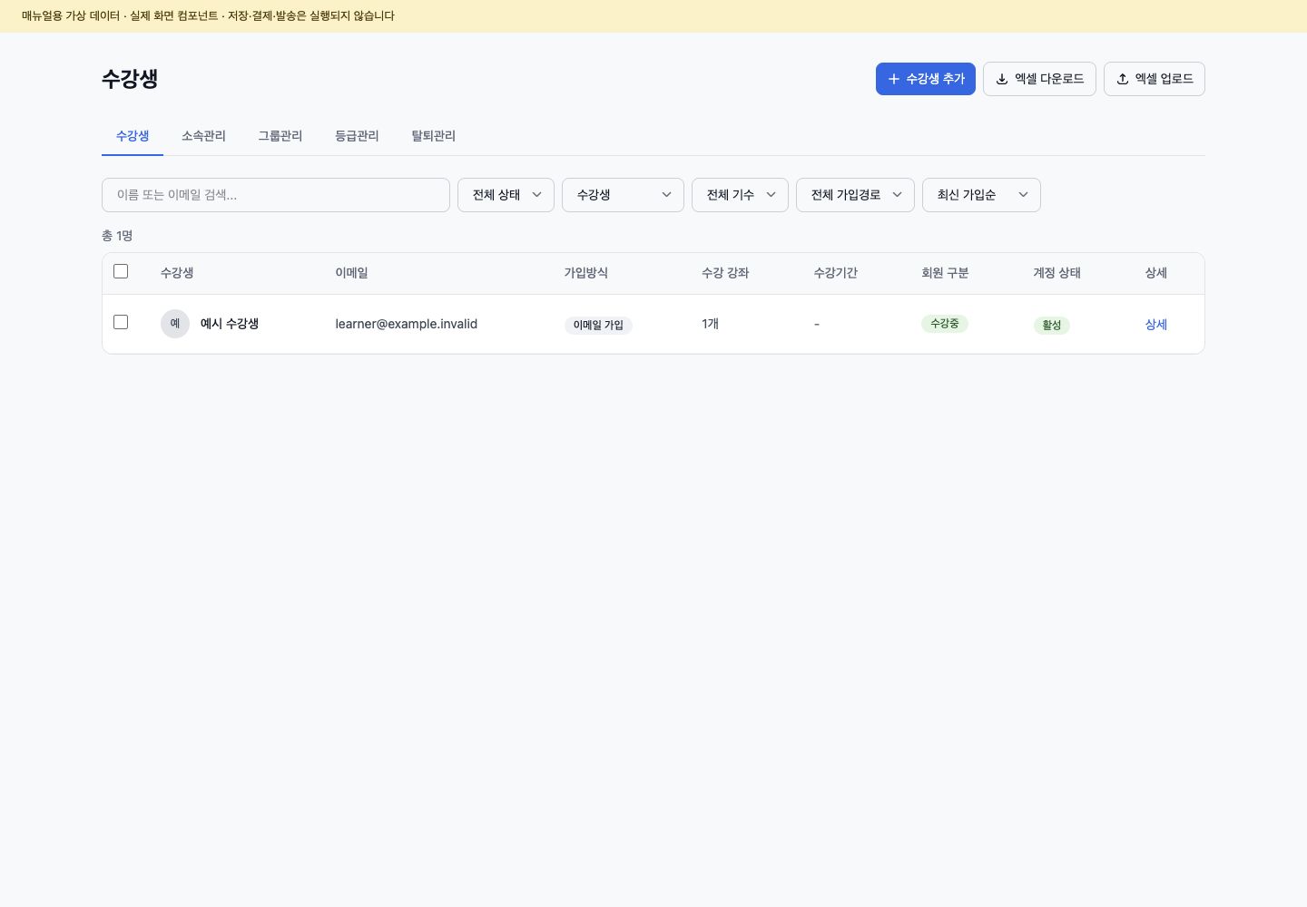The height and width of the screenshot is (907, 1307).
Task: Click the 가입방식 column header
Action: (586, 273)
